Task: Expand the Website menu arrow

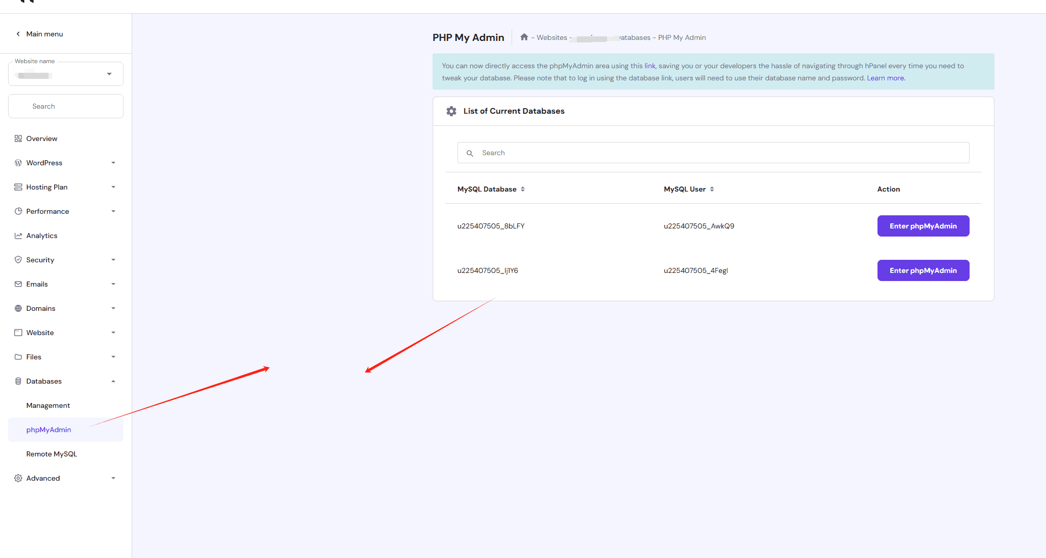Action: [x=113, y=333]
